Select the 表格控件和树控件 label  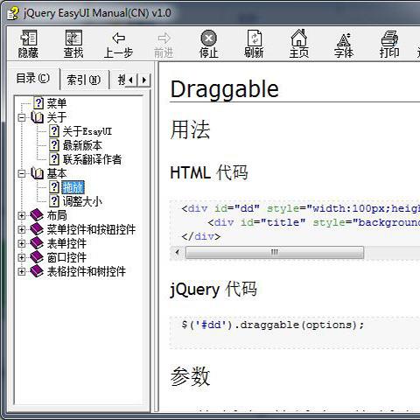[x=87, y=271]
